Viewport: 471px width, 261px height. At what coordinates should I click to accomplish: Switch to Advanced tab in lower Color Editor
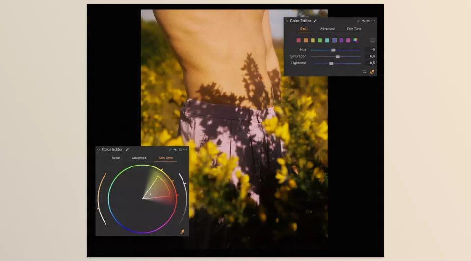pyautogui.click(x=139, y=158)
